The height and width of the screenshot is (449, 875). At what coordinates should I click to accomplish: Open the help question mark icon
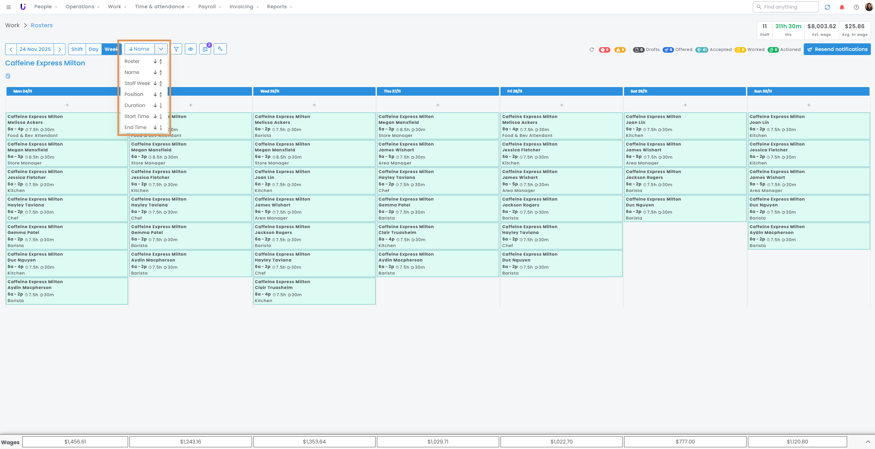click(x=856, y=7)
